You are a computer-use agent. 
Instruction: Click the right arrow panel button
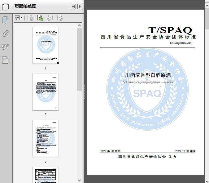[80, 7]
